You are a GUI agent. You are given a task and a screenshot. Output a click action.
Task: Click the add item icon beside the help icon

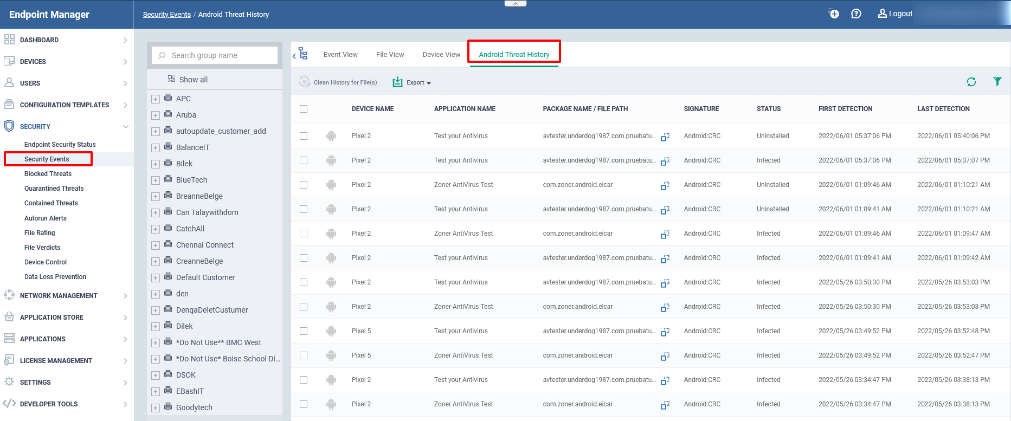833,14
